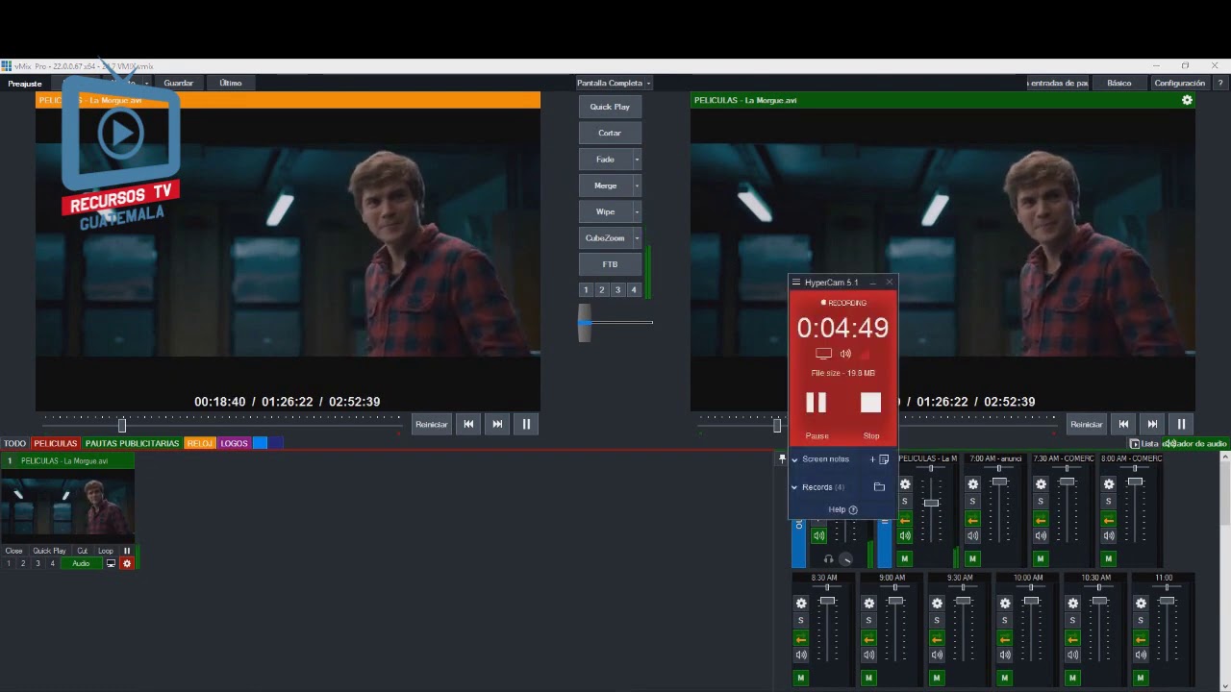Toggle mute M on 8:30 AM channel
The image size is (1231, 692).
click(801, 678)
